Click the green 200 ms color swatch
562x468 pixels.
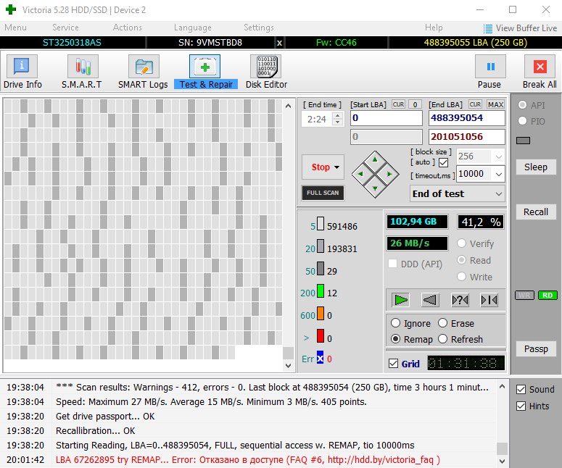(321, 291)
